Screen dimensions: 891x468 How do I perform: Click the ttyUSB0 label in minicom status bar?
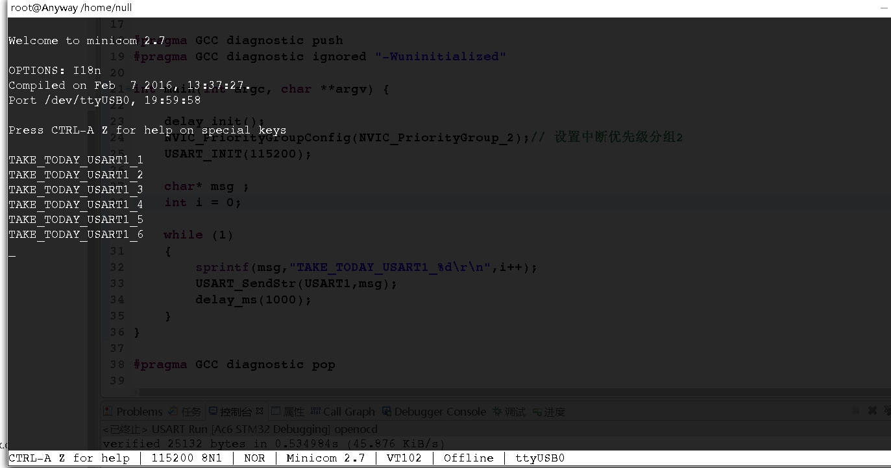coord(539,458)
